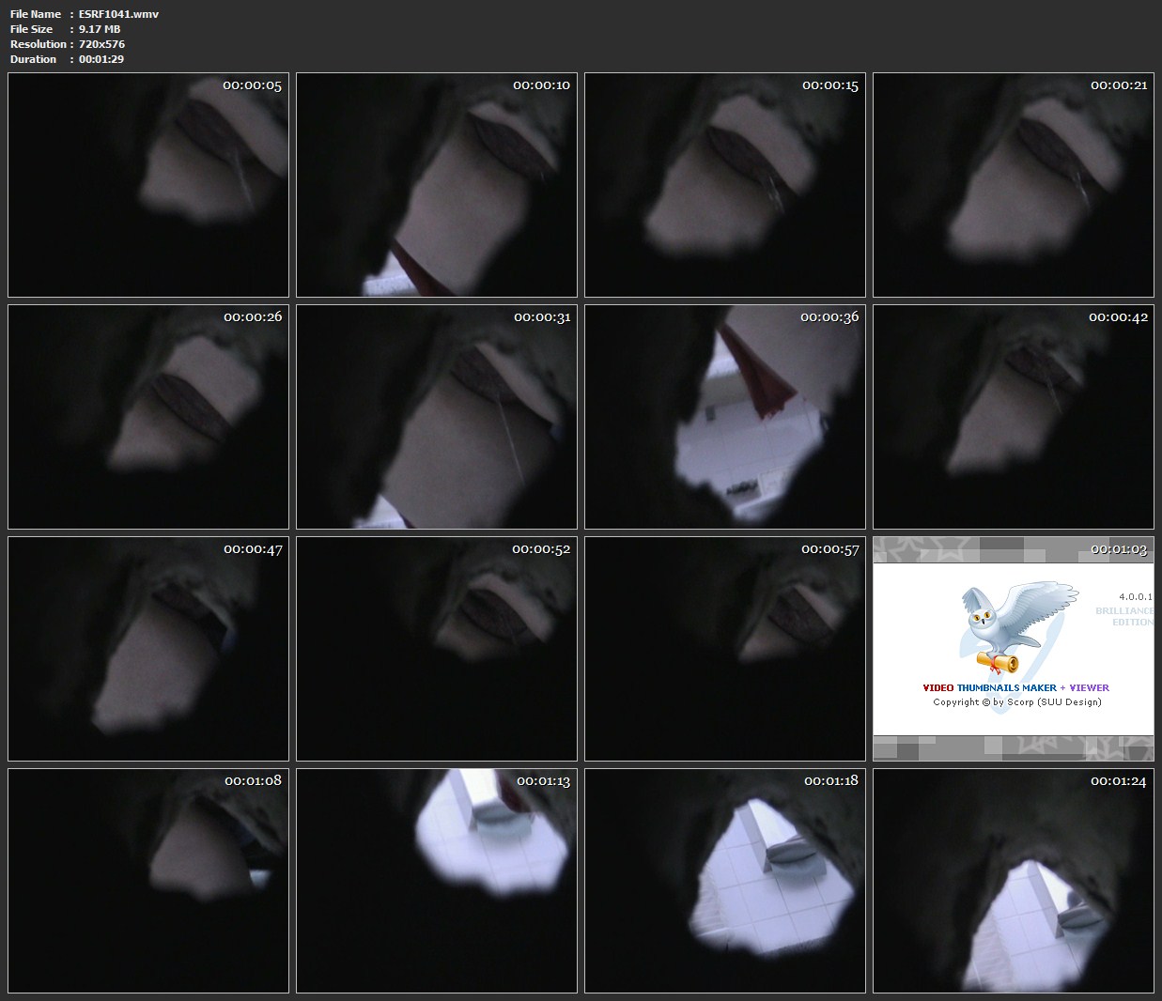Click the file name ESRF1041.wmv
1162x1001 pixels.
118,14
